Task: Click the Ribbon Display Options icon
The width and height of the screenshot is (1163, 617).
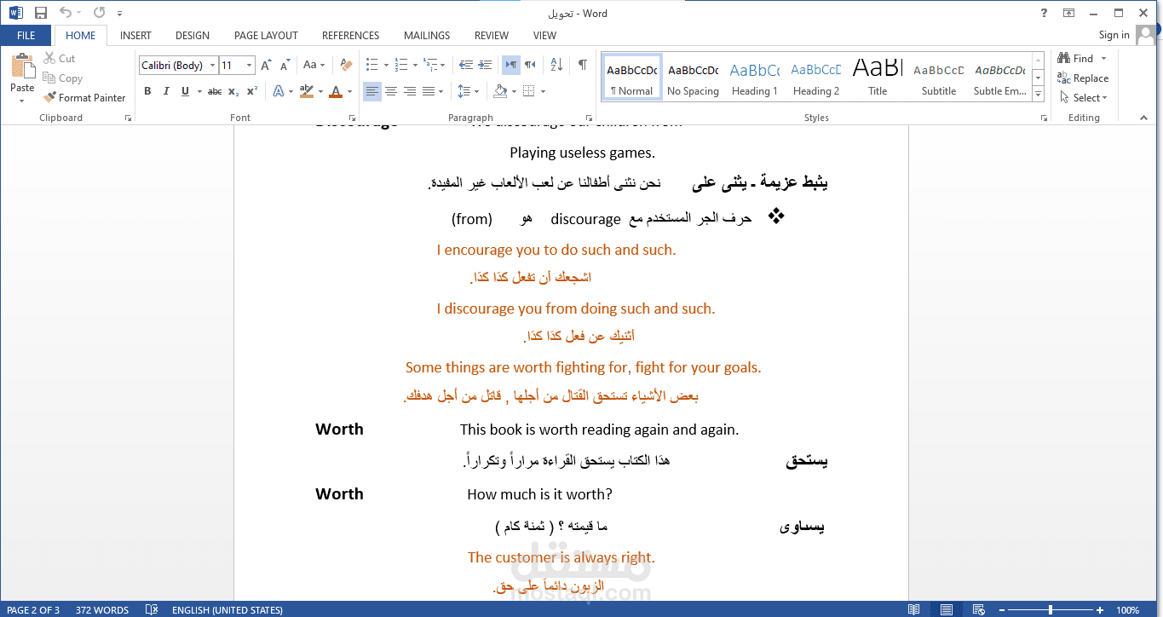Action: [1068, 13]
